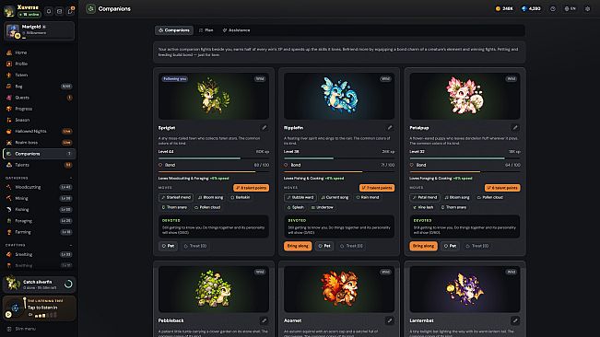
Task: Open Realm boss in sidebar
Action: pyautogui.click(x=39, y=143)
